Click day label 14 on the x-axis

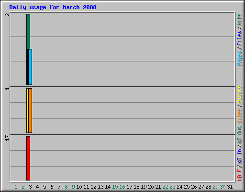click(108, 187)
